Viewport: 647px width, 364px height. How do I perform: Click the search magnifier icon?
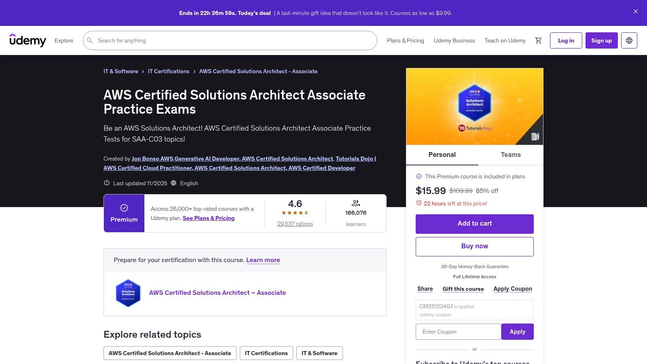[x=90, y=40]
